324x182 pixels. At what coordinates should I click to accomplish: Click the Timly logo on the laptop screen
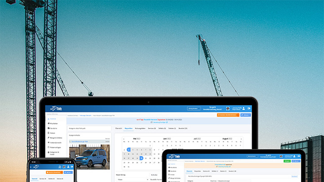click(56, 108)
